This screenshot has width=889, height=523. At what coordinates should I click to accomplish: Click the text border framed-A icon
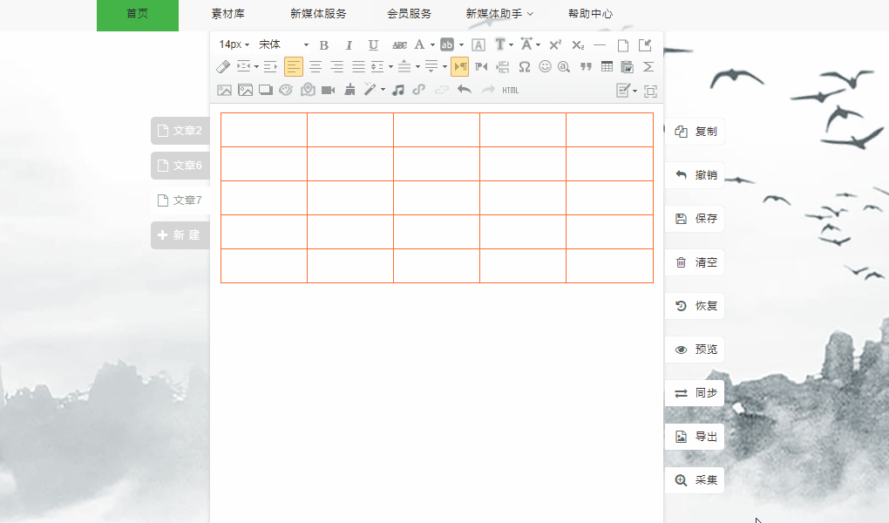(478, 45)
